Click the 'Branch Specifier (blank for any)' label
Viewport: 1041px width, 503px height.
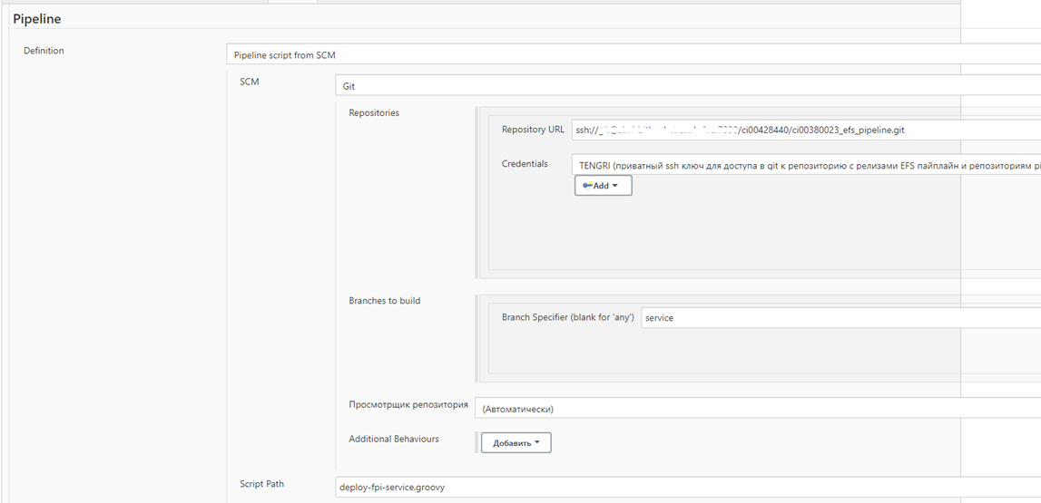click(x=567, y=318)
